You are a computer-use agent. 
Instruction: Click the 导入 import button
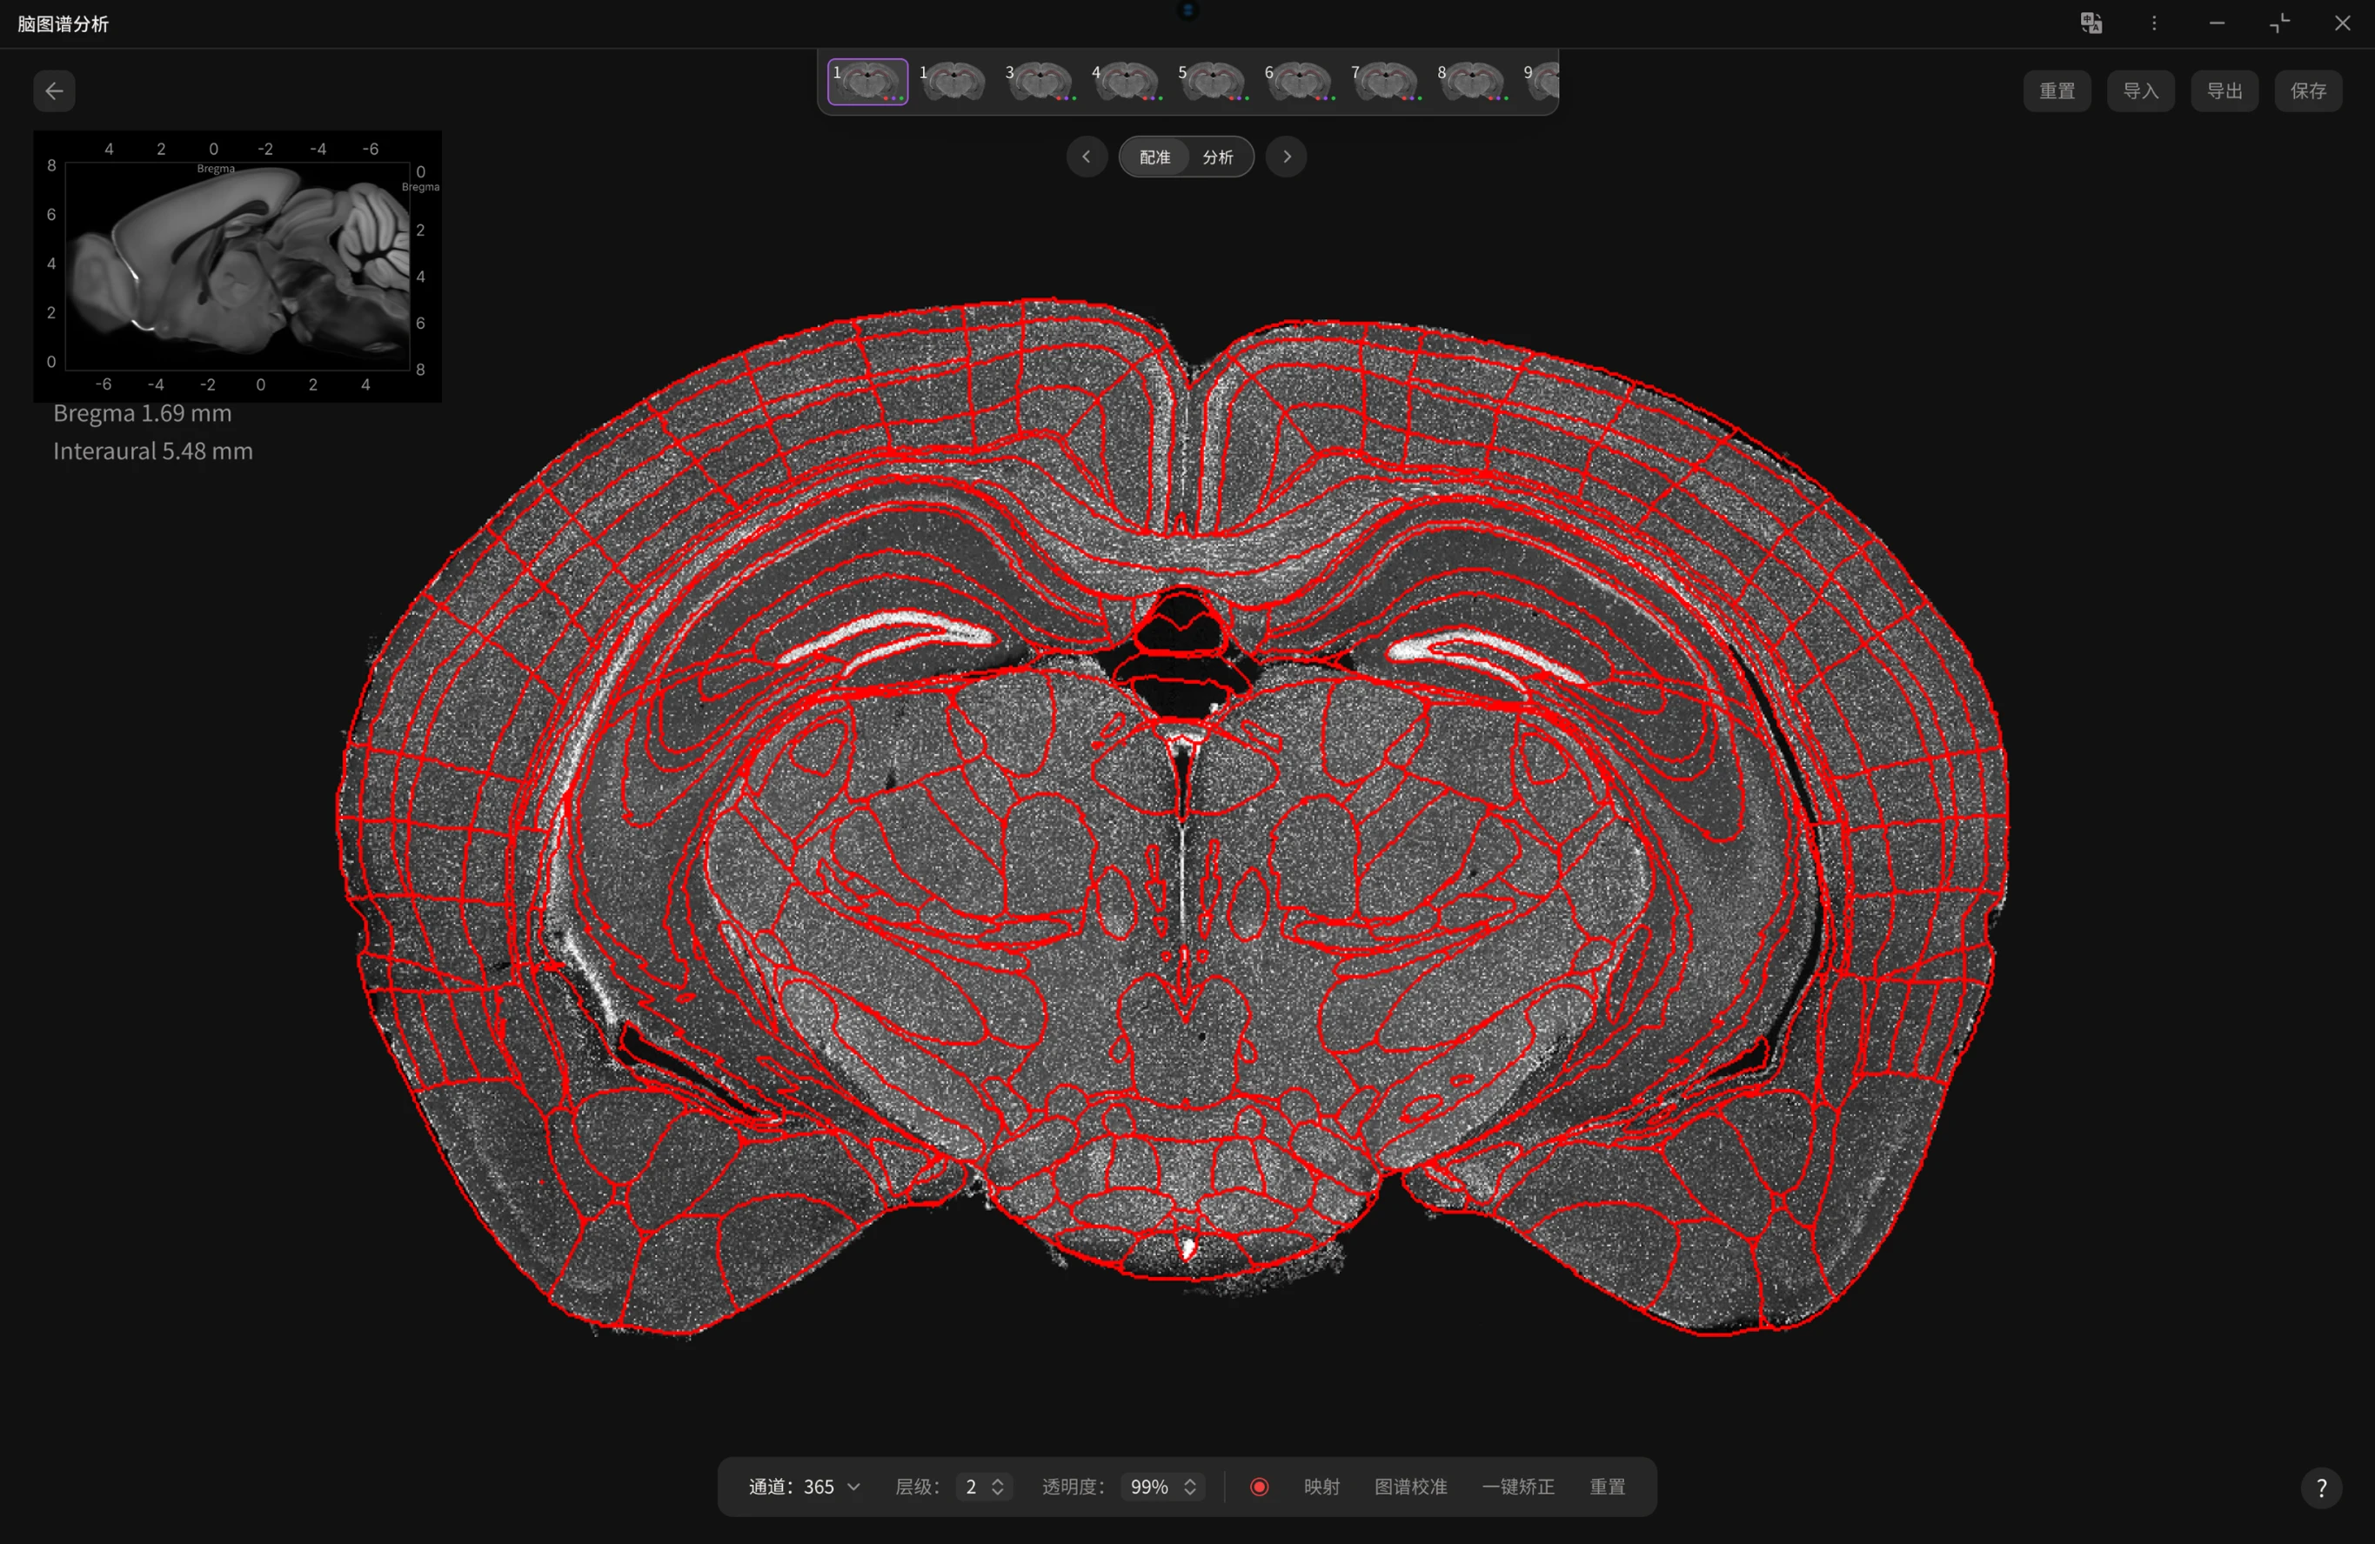[2140, 90]
